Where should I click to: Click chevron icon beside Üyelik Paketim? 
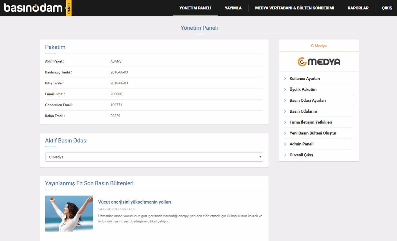click(285, 90)
